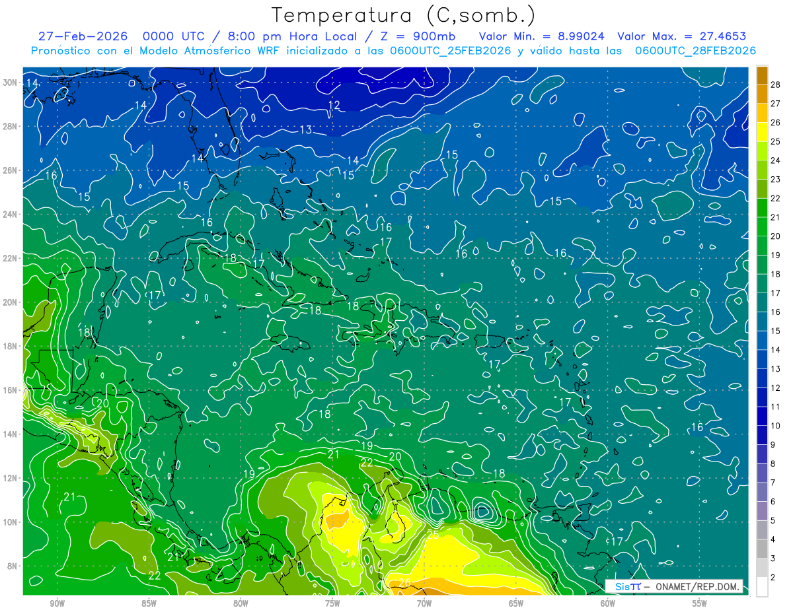Click the '0000 UTC' time text

tap(174, 36)
